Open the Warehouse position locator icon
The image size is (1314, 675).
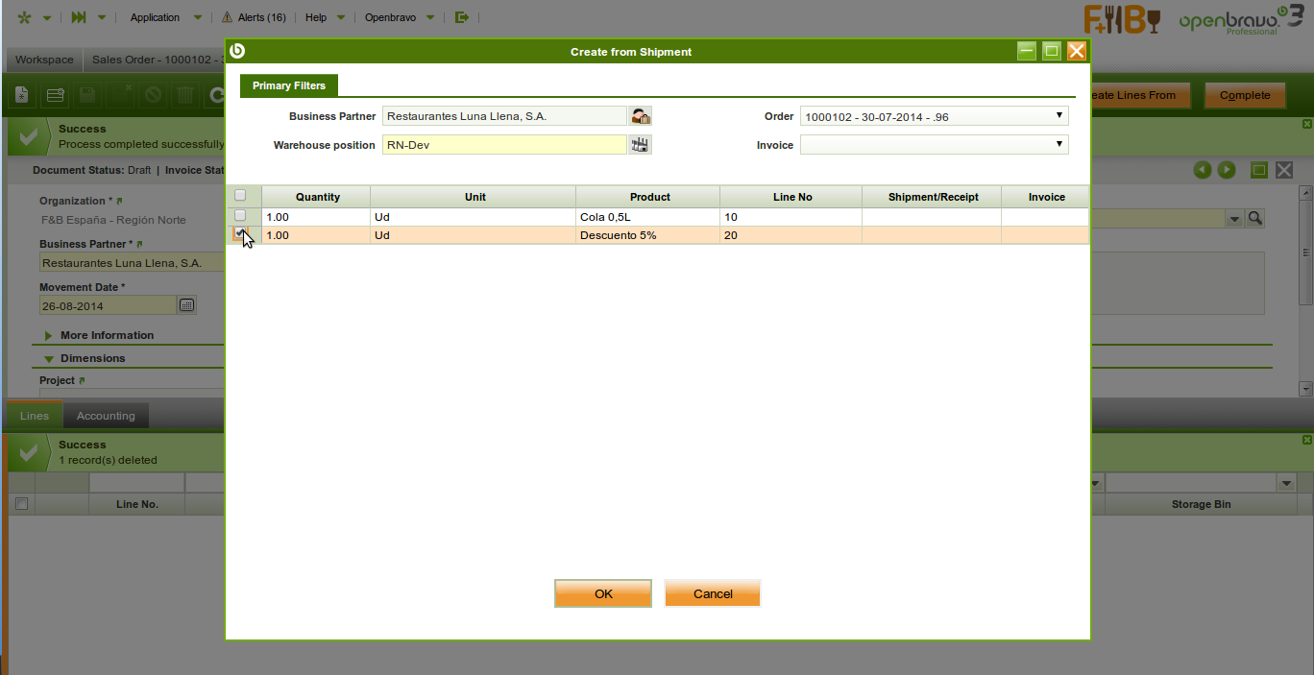point(640,145)
